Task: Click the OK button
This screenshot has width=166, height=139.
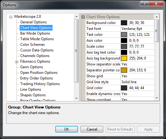Action: click(x=67, y=129)
